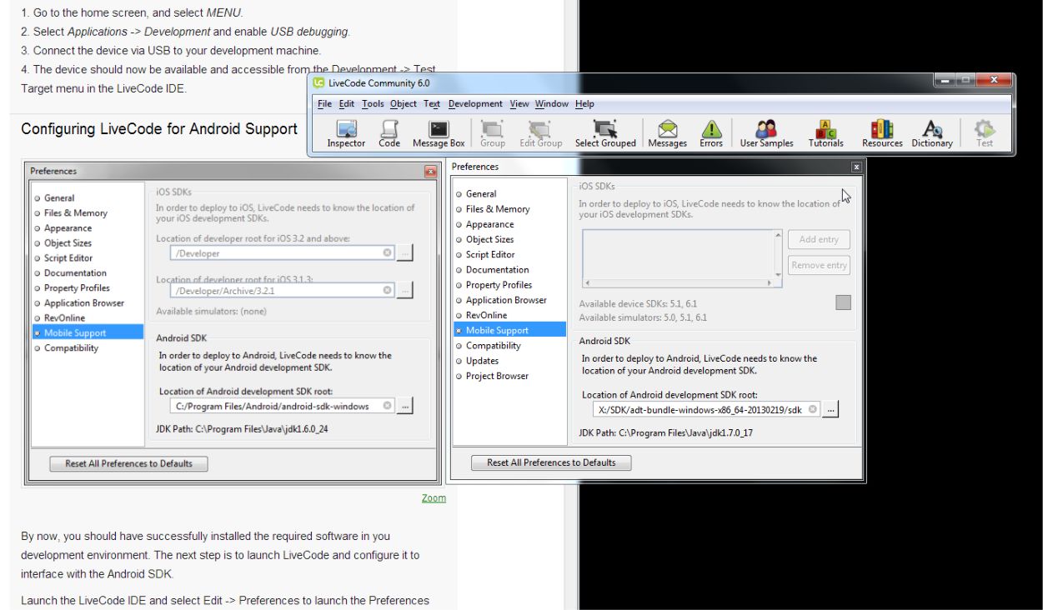Browse for /Developer iOS root

[x=405, y=252]
